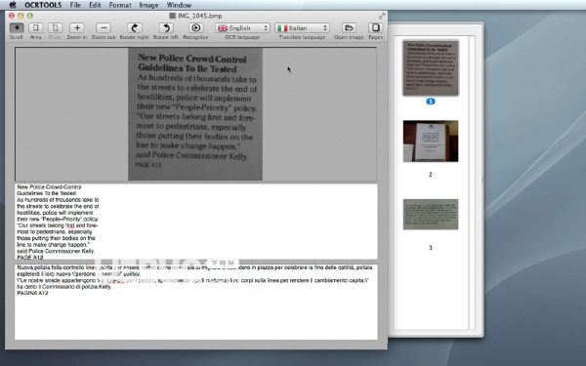Zoom out of the image
Image resolution: width=586 pixels, height=366 pixels.
coord(104,28)
